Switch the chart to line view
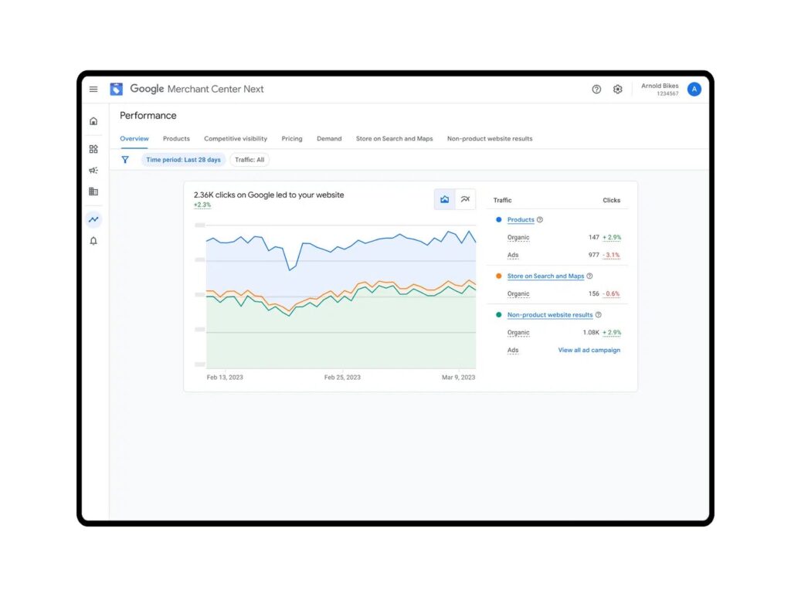This screenshot has height=593, width=791. pos(466,199)
